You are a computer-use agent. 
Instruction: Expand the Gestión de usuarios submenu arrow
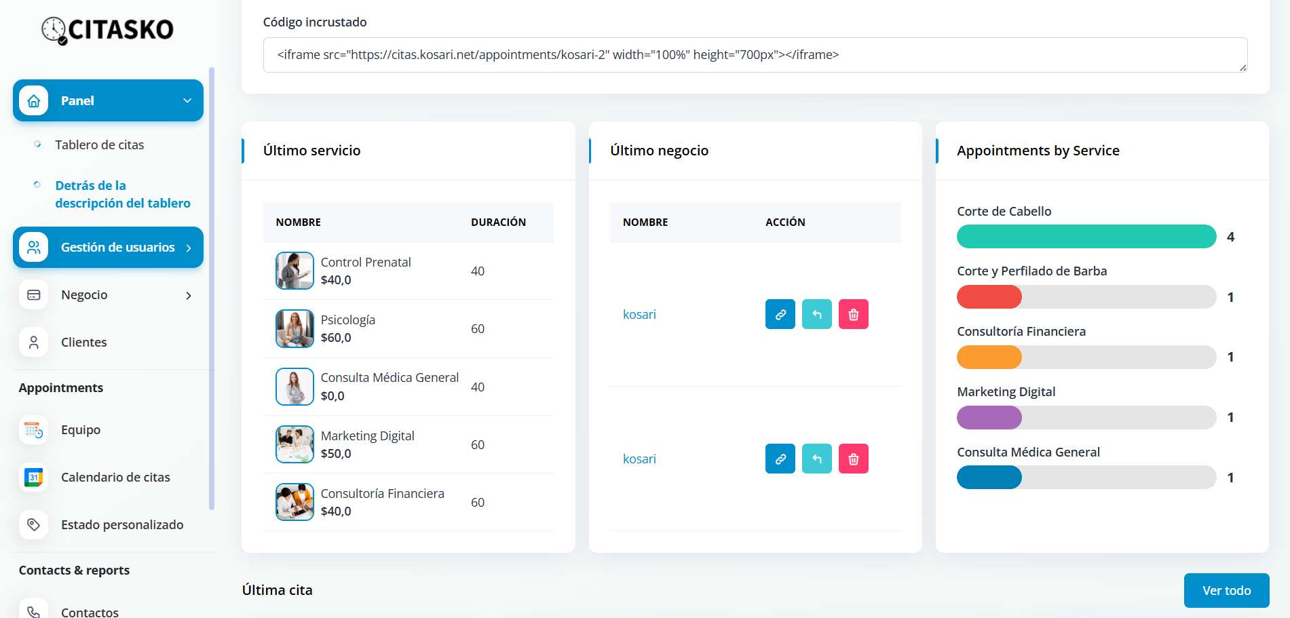pos(189,247)
